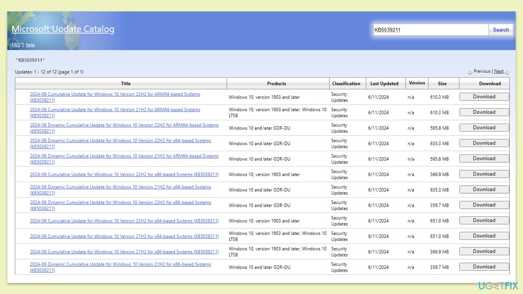
Task: Download the 21H2 x64 Dynamic Cumulative Update
Action: pos(484,189)
